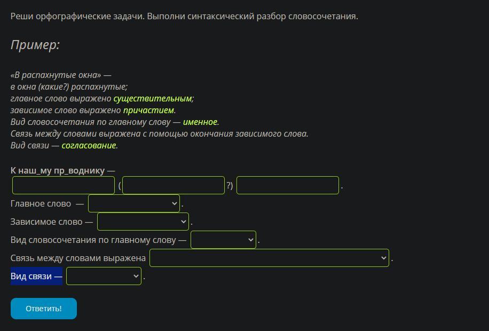
Task: Click the 'Пример:' heading
Action: pyautogui.click(x=35, y=45)
